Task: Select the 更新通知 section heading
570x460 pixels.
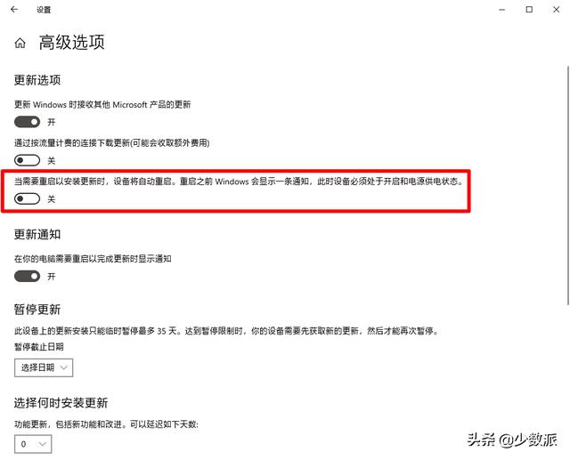Action: [x=37, y=234]
